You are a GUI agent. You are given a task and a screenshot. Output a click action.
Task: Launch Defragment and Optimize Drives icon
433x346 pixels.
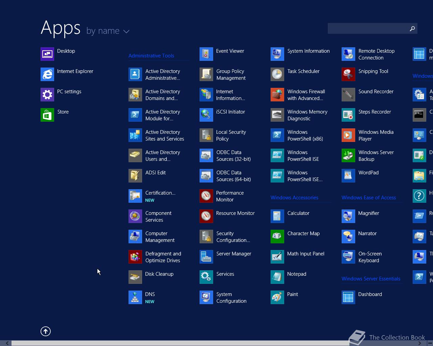pyautogui.click(x=135, y=257)
